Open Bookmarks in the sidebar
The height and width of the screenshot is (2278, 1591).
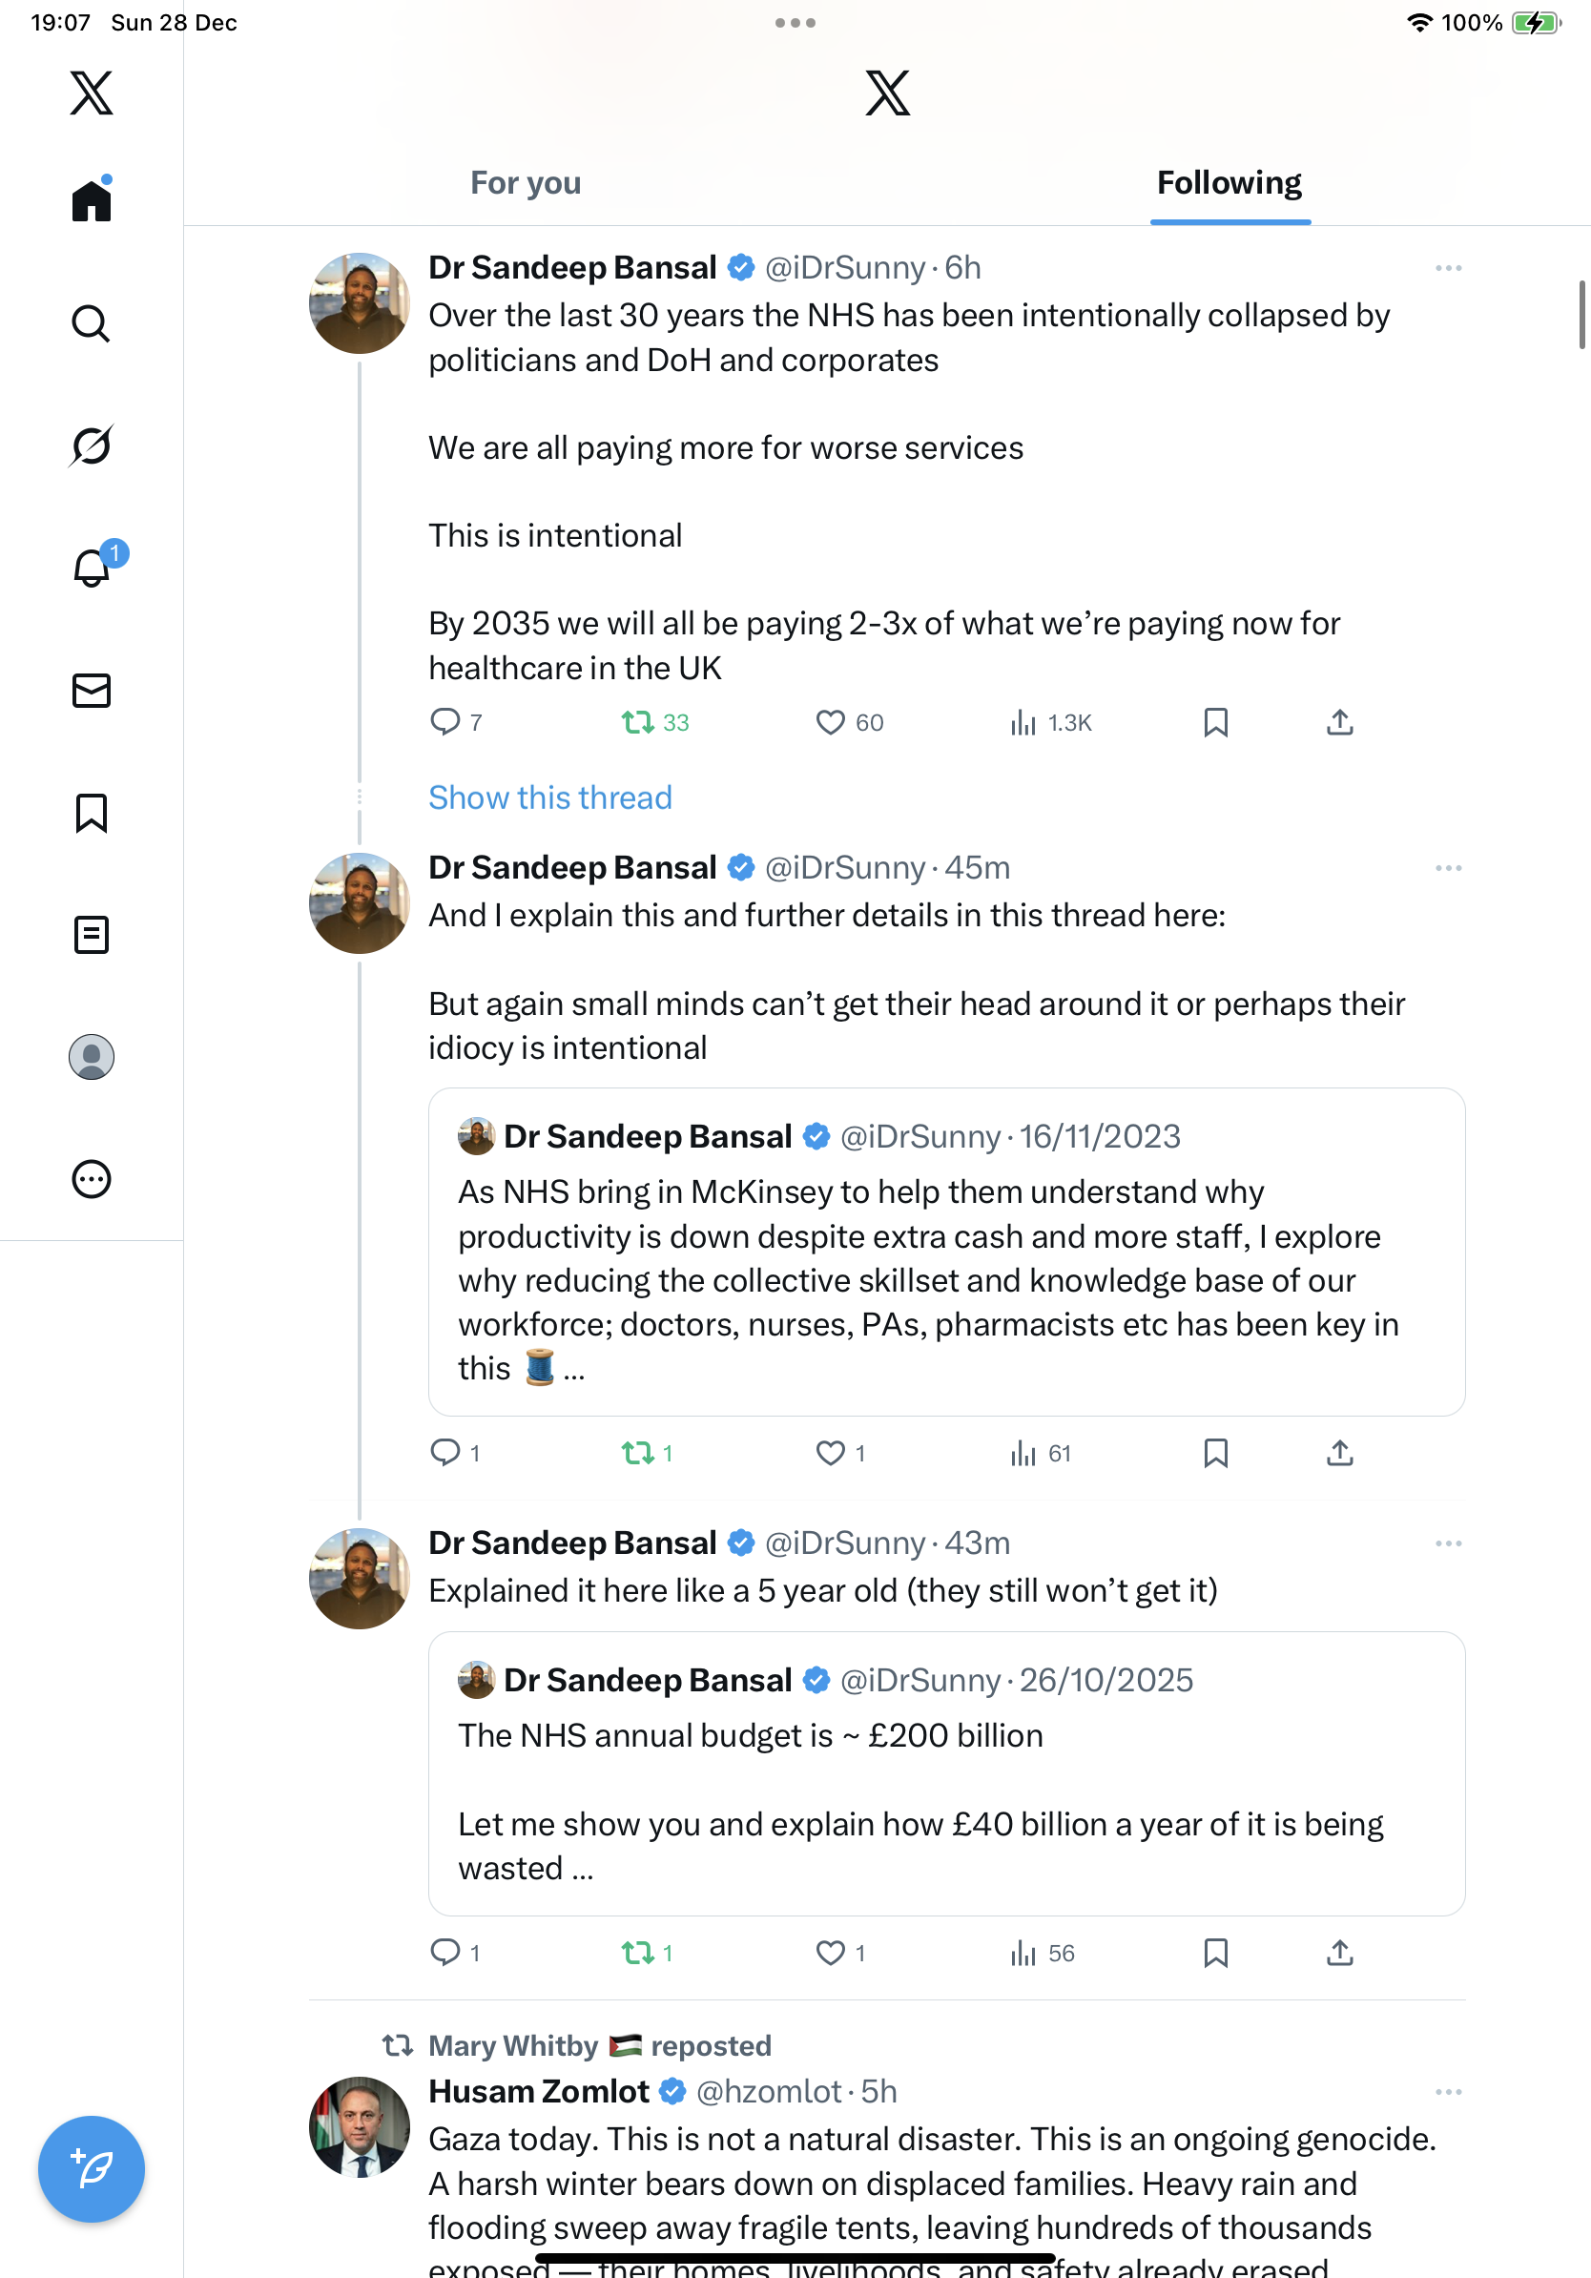point(92,813)
